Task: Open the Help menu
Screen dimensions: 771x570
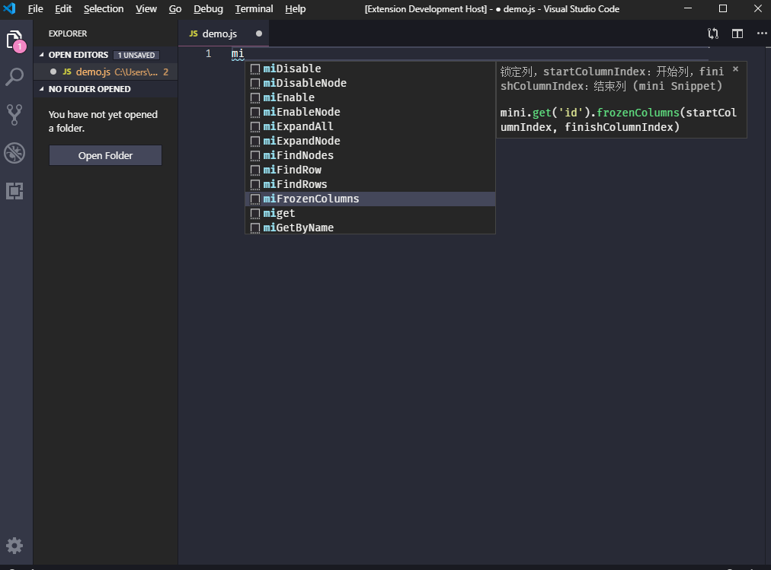Action: pos(296,9)
